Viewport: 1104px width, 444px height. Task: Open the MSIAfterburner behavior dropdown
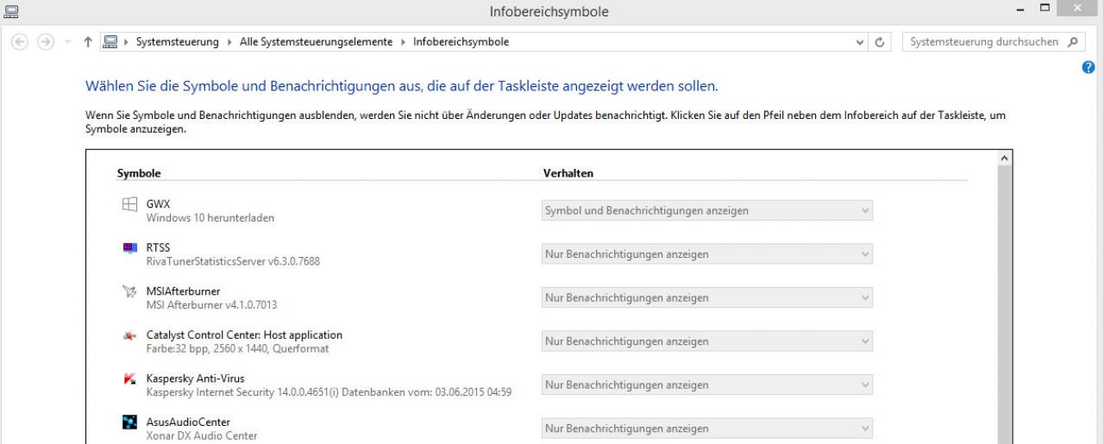click(x=706, y=297)
